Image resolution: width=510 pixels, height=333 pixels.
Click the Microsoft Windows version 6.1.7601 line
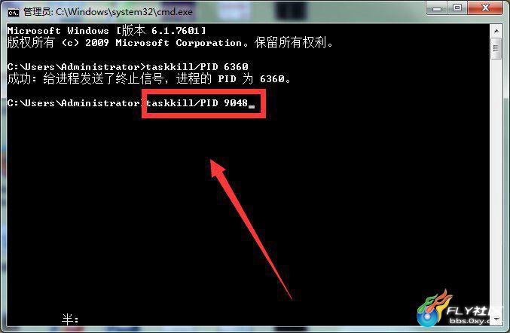[x=107, y=31]
